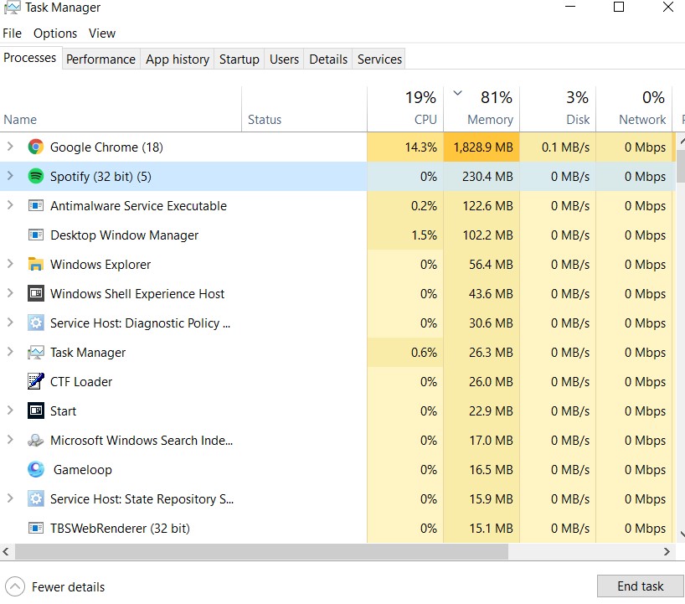The height and width of the screenshot is (604, 685).
Task: Sort by the Network column header
Action: pos(634,109)
